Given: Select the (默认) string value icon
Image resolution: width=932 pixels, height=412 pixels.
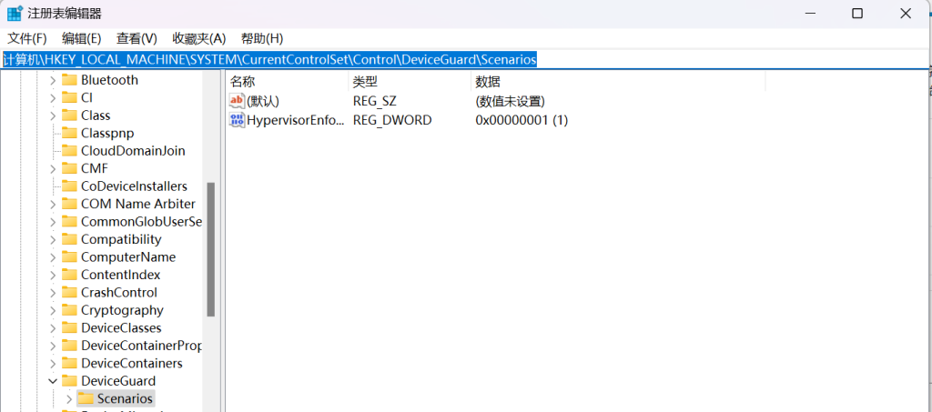Looking at the screenshot, I should (238, 101).
